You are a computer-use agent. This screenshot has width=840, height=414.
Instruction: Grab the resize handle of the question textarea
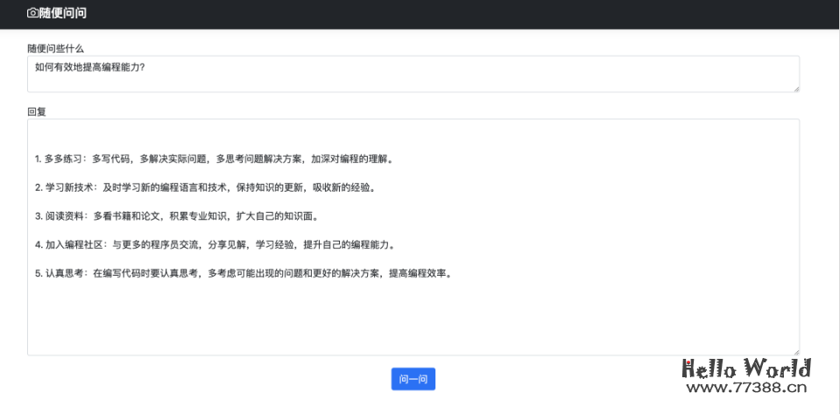pyautogui.click(x=796, y=89)
